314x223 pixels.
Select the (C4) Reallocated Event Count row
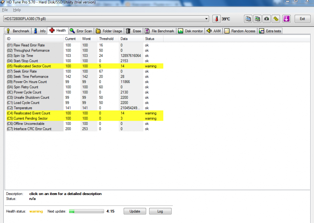(85, 113)
